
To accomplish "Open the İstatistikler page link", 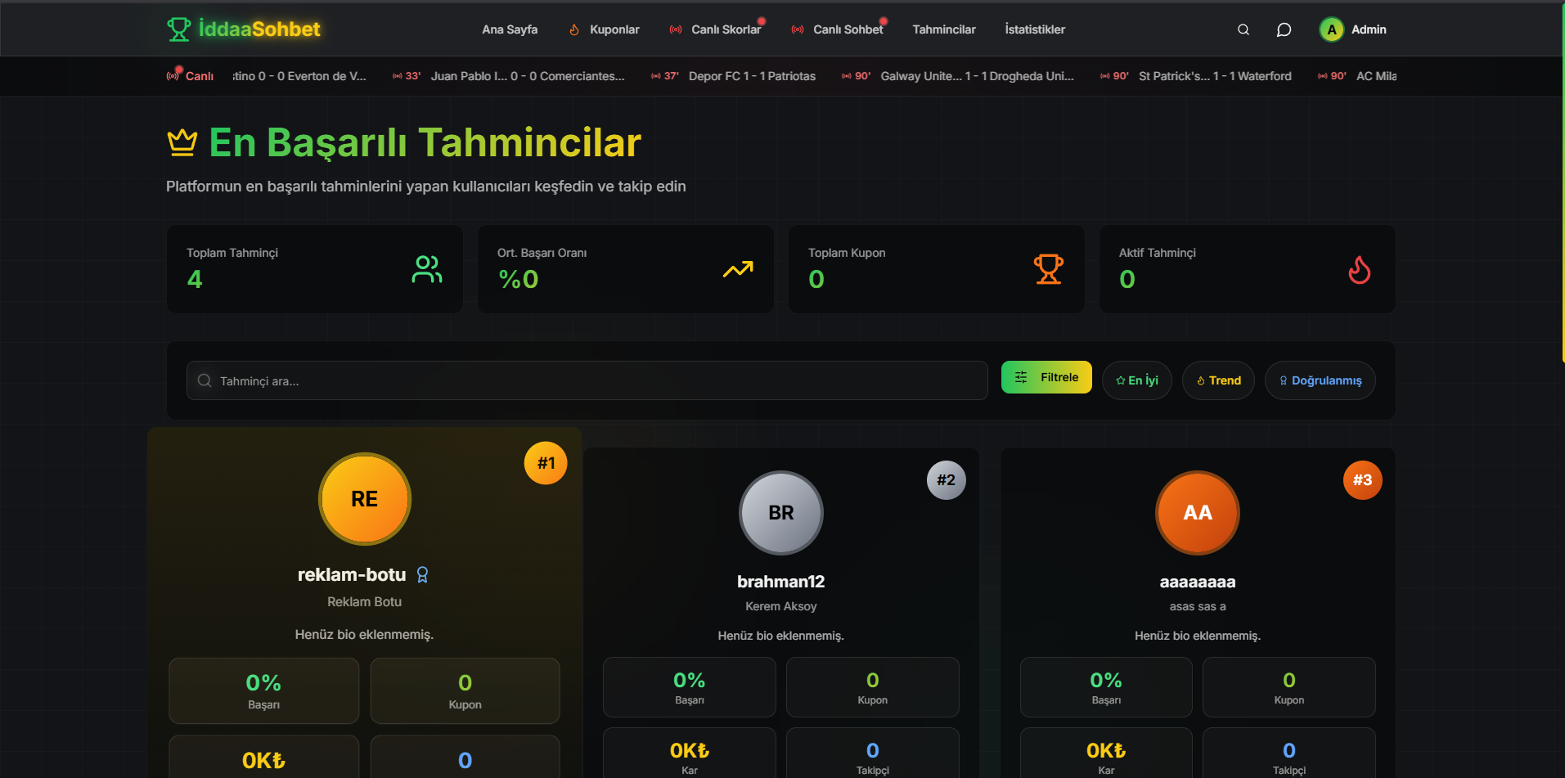I will [x=1034, y=29].
